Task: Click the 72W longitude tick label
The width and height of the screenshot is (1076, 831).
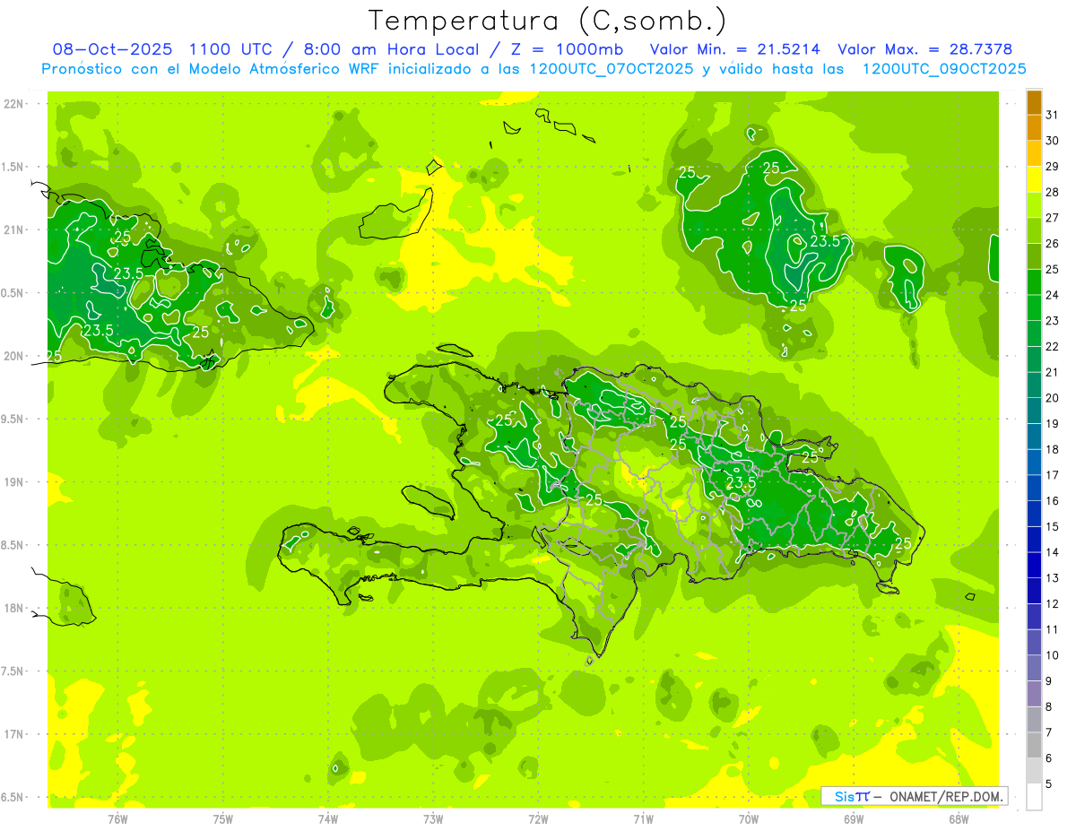Action: [x=538, y=818]
